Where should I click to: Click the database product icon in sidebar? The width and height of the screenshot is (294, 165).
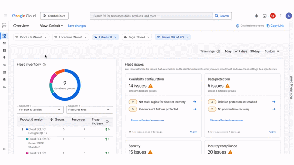point(4,26)
